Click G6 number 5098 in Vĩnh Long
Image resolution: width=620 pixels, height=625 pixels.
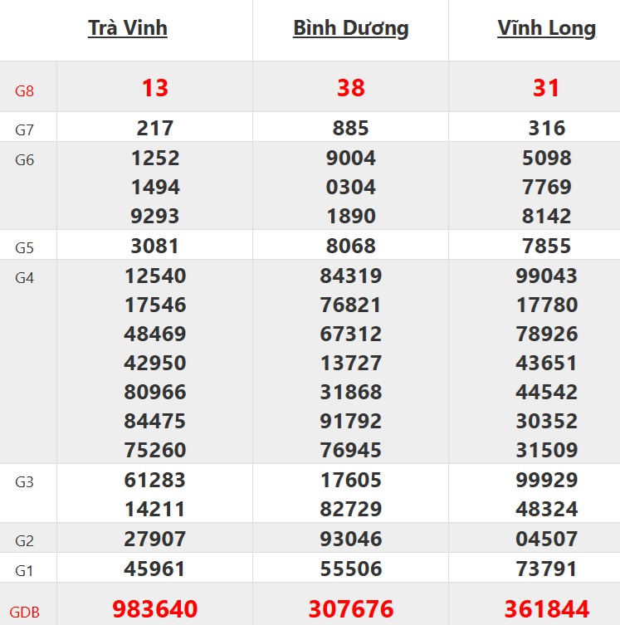(546, 158)
